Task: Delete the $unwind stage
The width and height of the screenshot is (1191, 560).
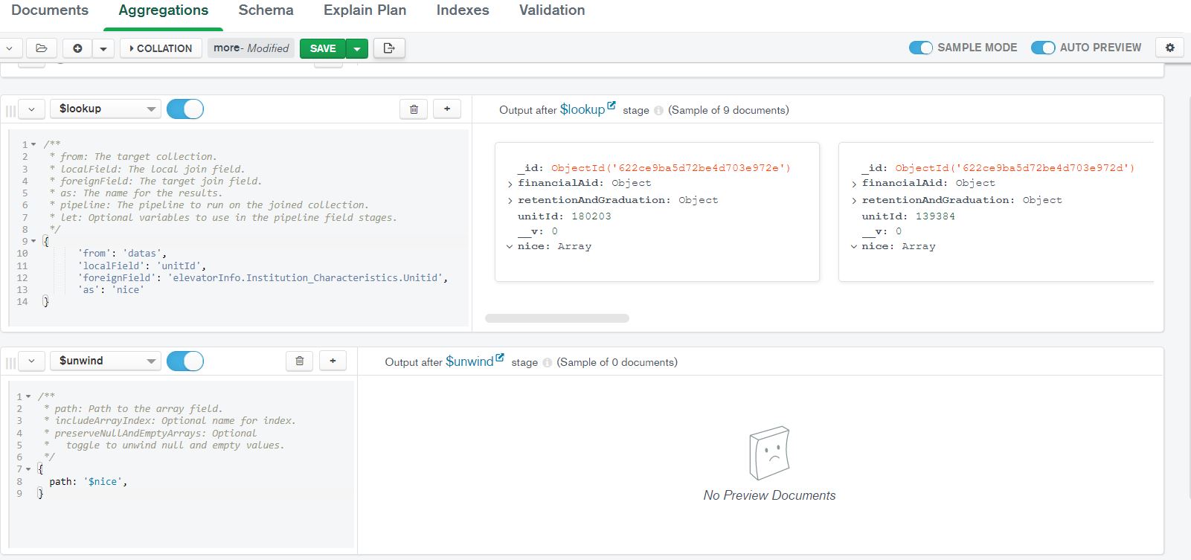Action: click(300, 361)
